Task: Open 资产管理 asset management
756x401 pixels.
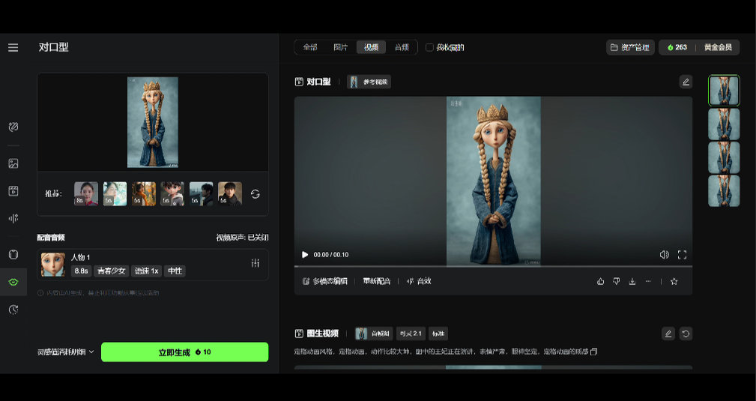Action: coord(630,47)
